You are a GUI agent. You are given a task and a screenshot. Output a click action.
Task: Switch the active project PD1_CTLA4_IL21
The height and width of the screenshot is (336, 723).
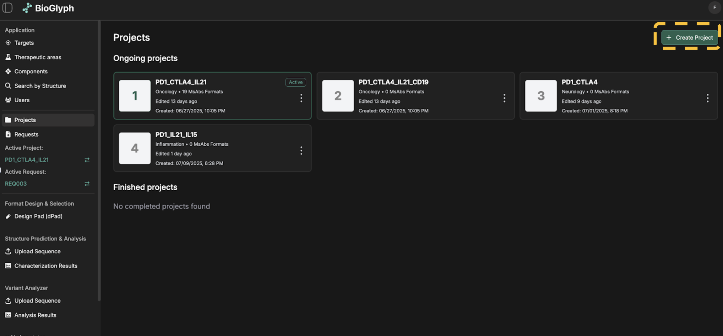tap(87, 160)
